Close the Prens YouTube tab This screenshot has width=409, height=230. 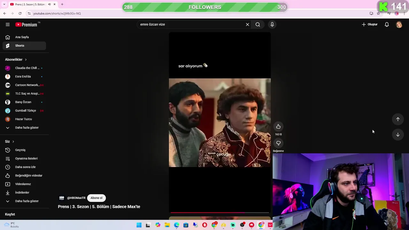click(x=54, y=4)
